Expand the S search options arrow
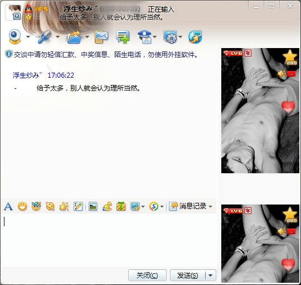Viewport: 301px width, 285px height. coord(162,207)
